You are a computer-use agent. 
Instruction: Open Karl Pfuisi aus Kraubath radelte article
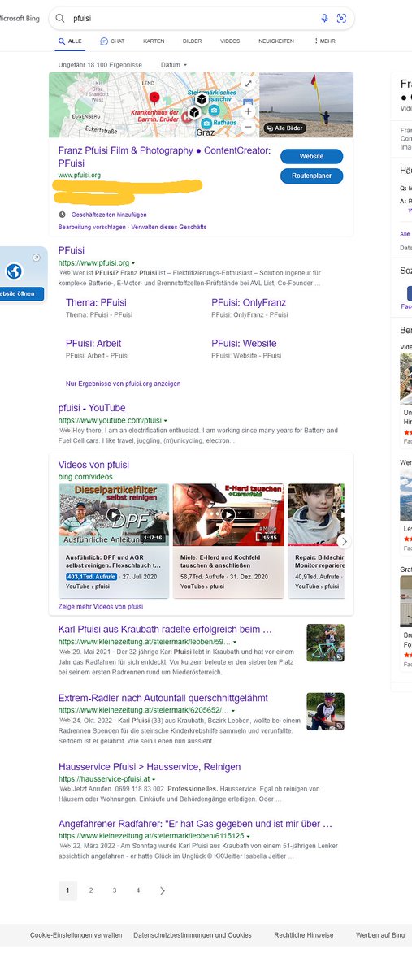(x=165, y=630)
